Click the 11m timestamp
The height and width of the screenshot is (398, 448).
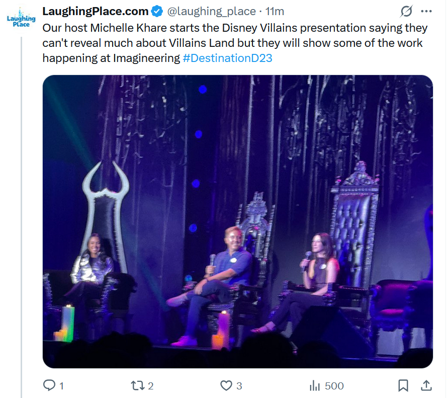pos(275,11)
